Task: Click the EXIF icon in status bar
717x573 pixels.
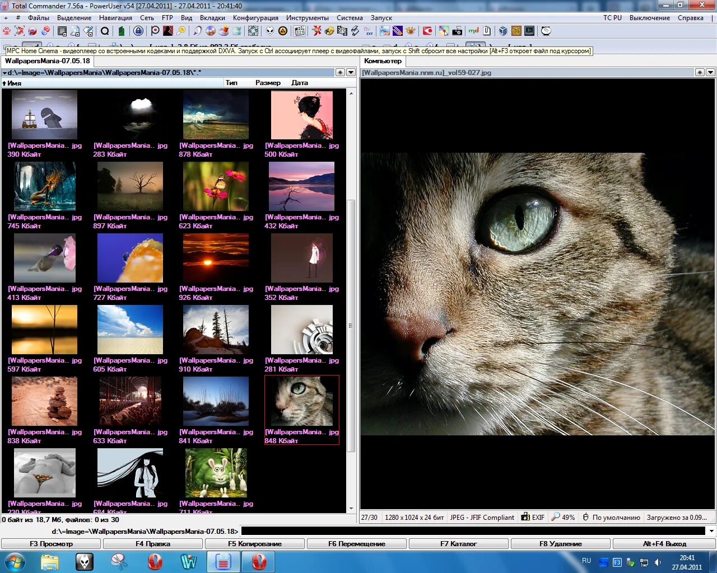Action: [x=532, y=517]
